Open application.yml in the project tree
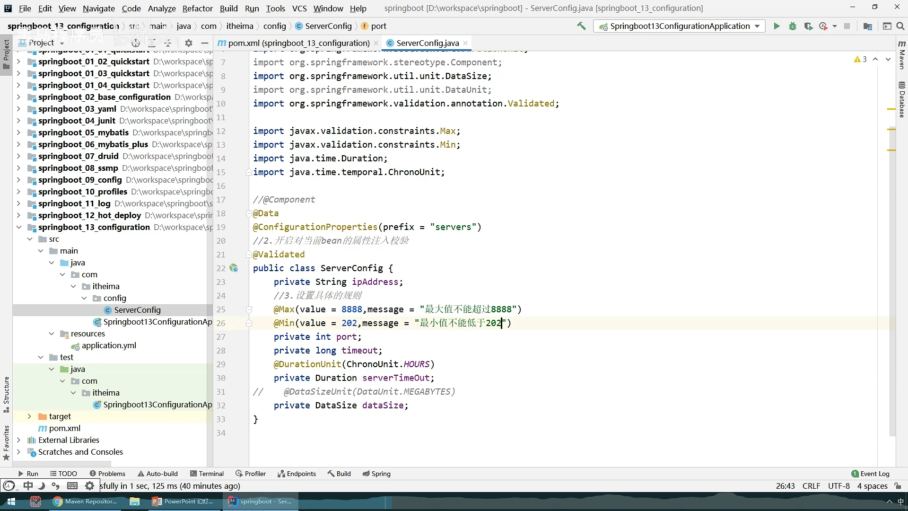Screen dimensions: 908x511 tap(109, 345)
